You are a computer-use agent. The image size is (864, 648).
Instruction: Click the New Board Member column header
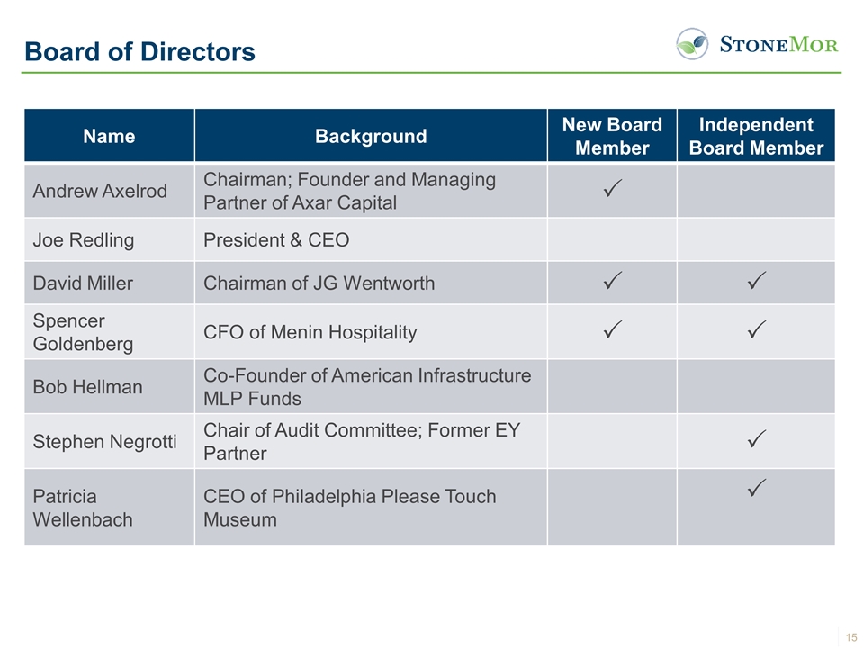612,137
